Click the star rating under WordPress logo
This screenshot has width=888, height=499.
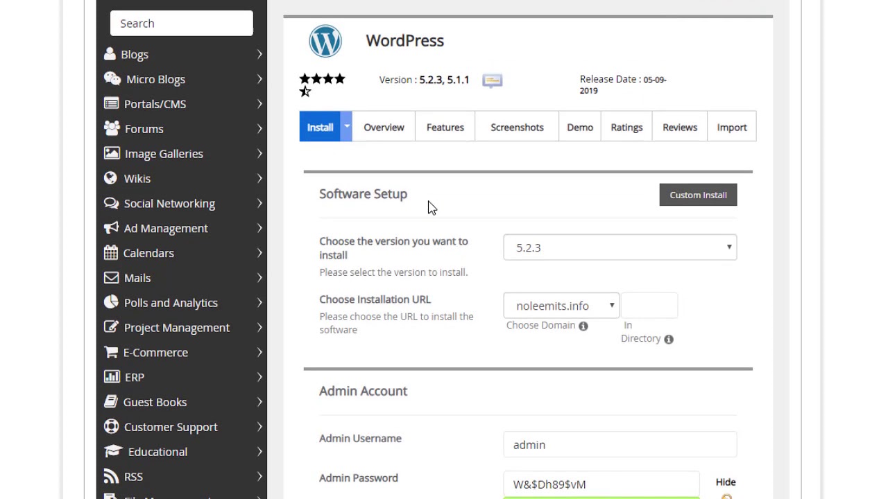323,85
